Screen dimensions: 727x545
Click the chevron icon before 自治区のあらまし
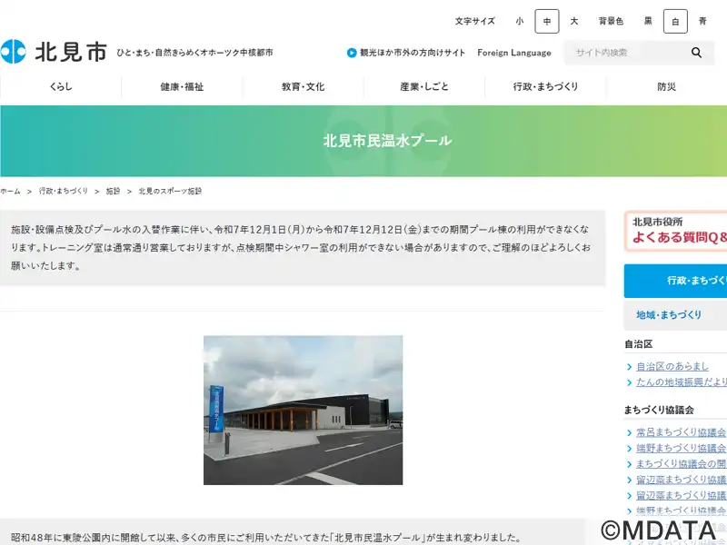click(x=629, y=367)
